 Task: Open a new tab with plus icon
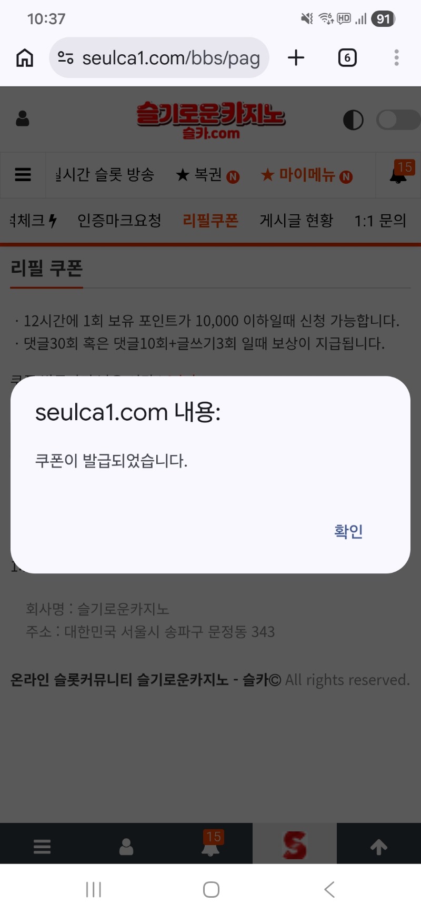pyautogui.click(x=296, y=58)
